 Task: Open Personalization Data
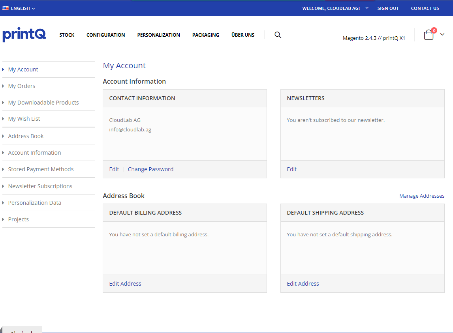pos(35,203)
